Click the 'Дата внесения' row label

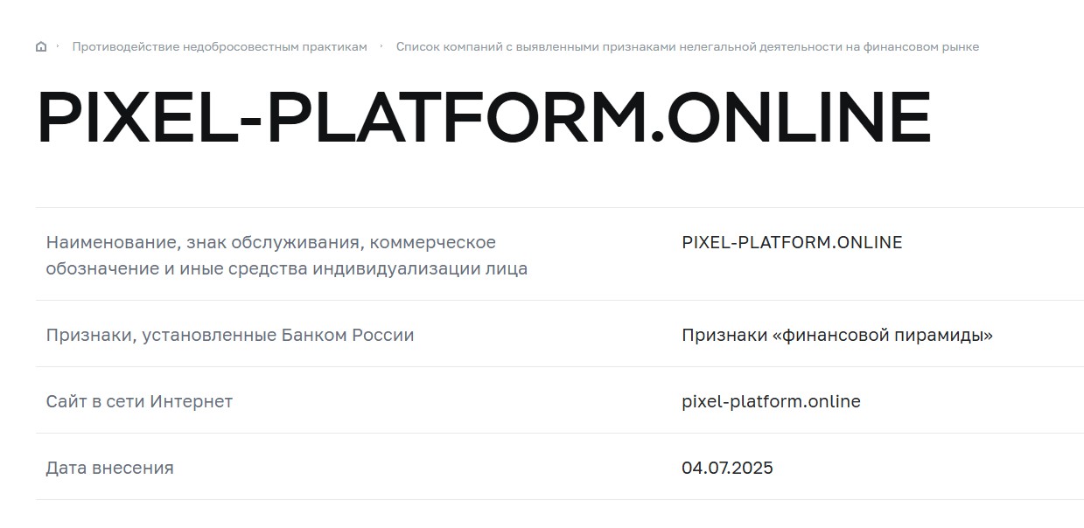pos(109,468)
